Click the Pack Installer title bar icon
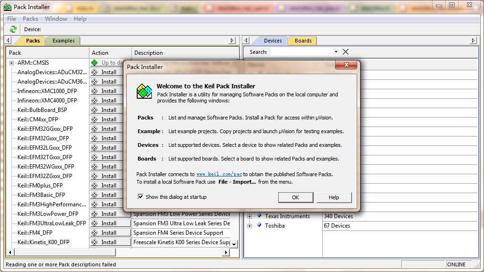The height and width of the screenshot is (272, 484). [8, 7]
